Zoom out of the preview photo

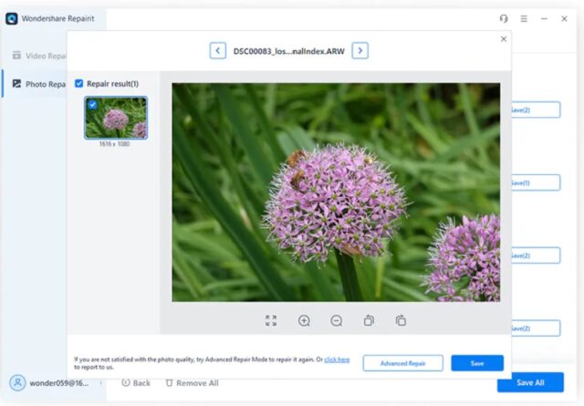pos(337,320)
